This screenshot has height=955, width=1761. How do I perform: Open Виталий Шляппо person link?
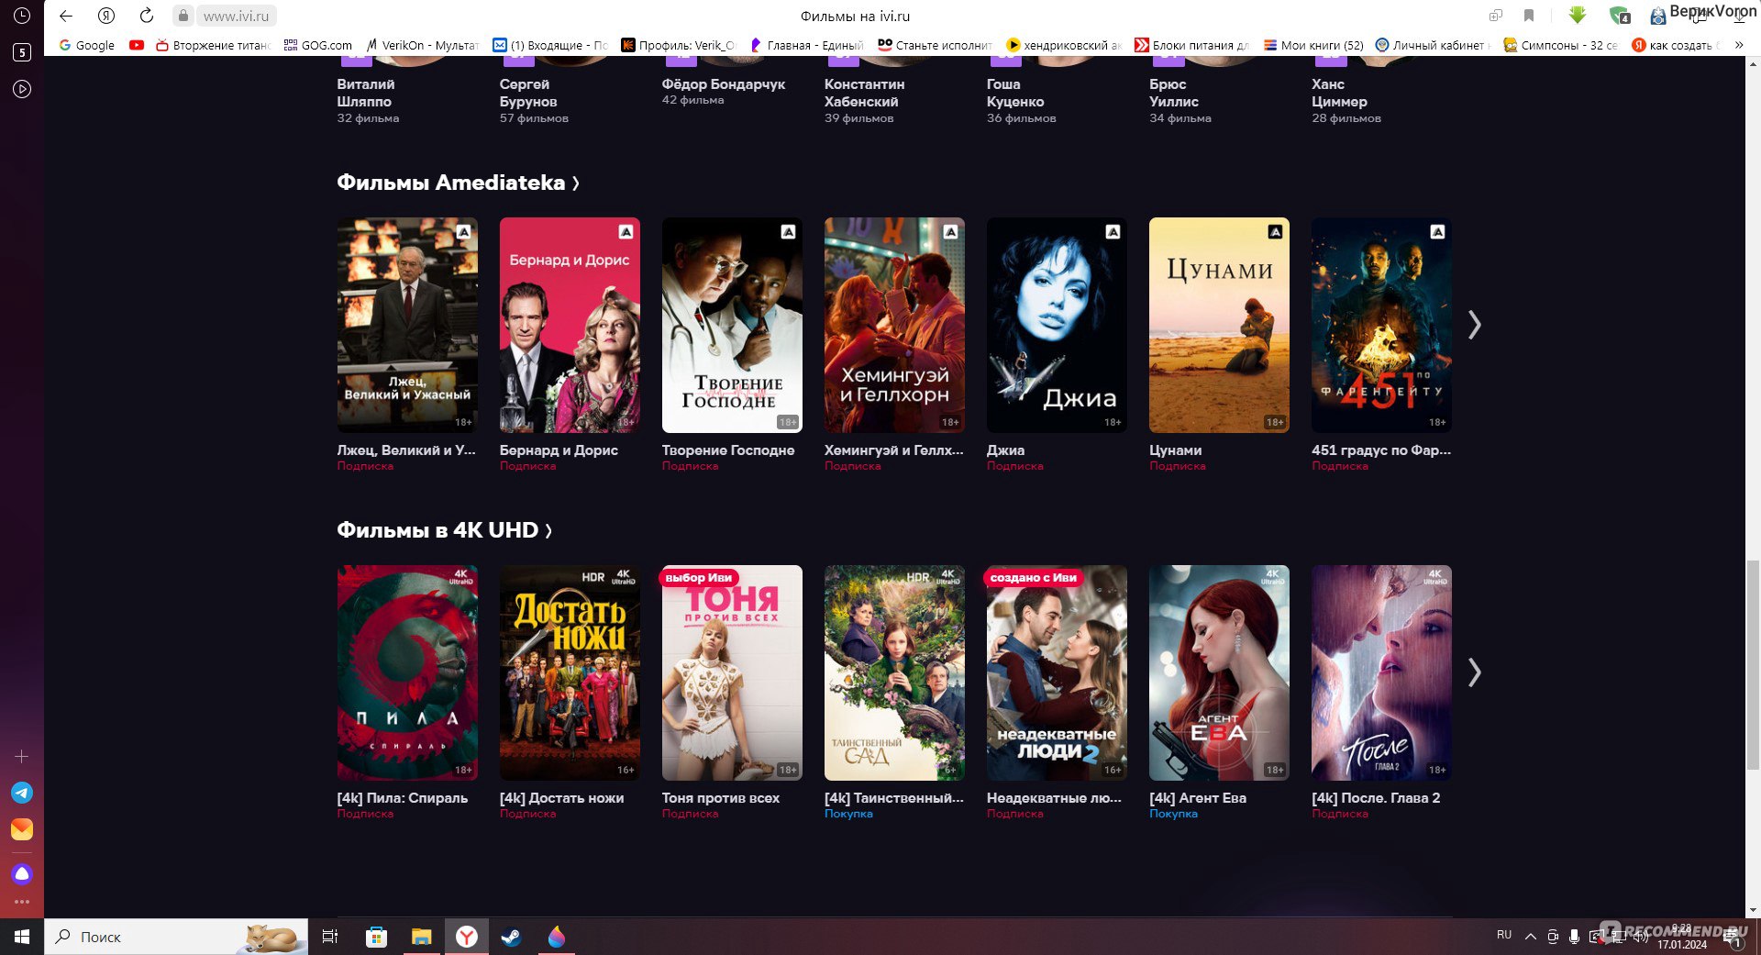click(368, 93)
